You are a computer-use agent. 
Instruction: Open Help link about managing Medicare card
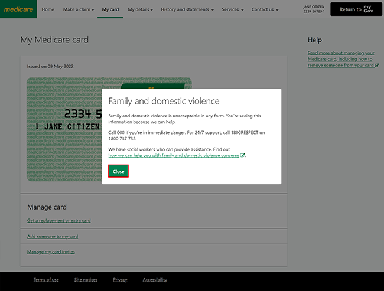[341, 59]
